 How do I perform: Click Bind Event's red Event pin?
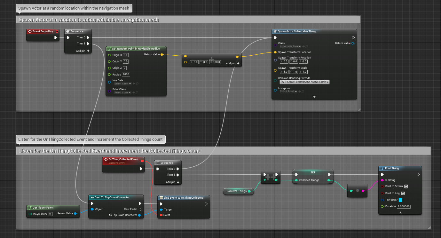161,215
